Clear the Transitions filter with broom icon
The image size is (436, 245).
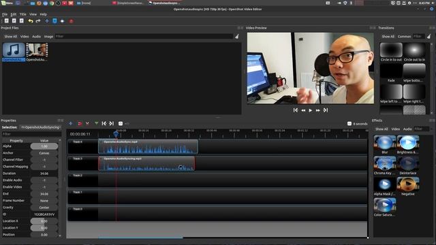click(429, 36)
